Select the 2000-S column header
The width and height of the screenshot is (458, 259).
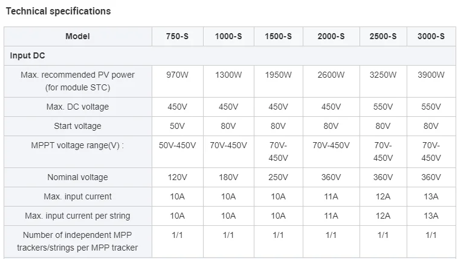[x=331, y=36]
